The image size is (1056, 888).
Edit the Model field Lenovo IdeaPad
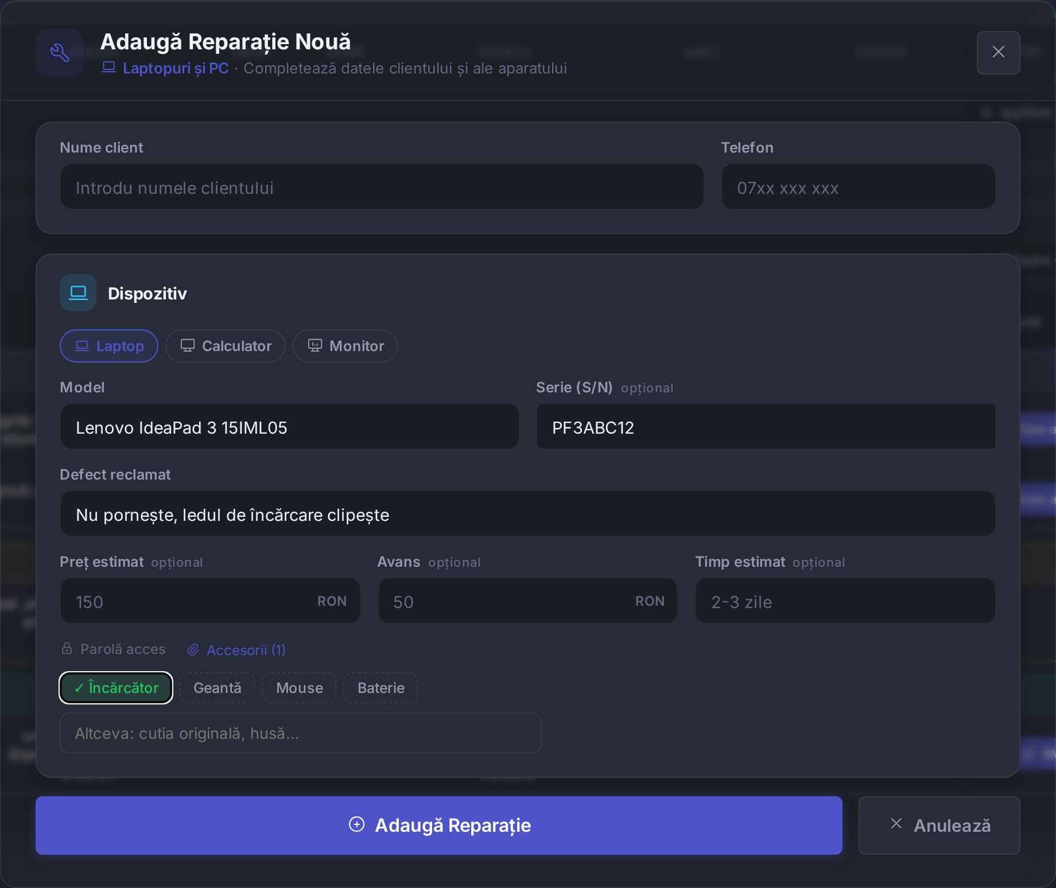pyautogui.click(x=289, y=427)
